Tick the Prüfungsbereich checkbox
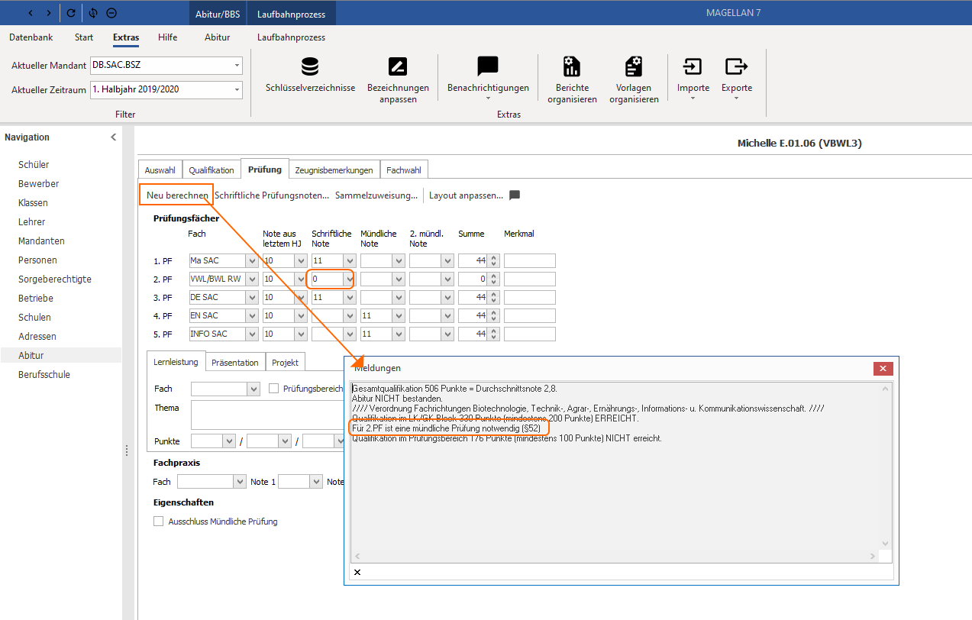 (274, 389)
